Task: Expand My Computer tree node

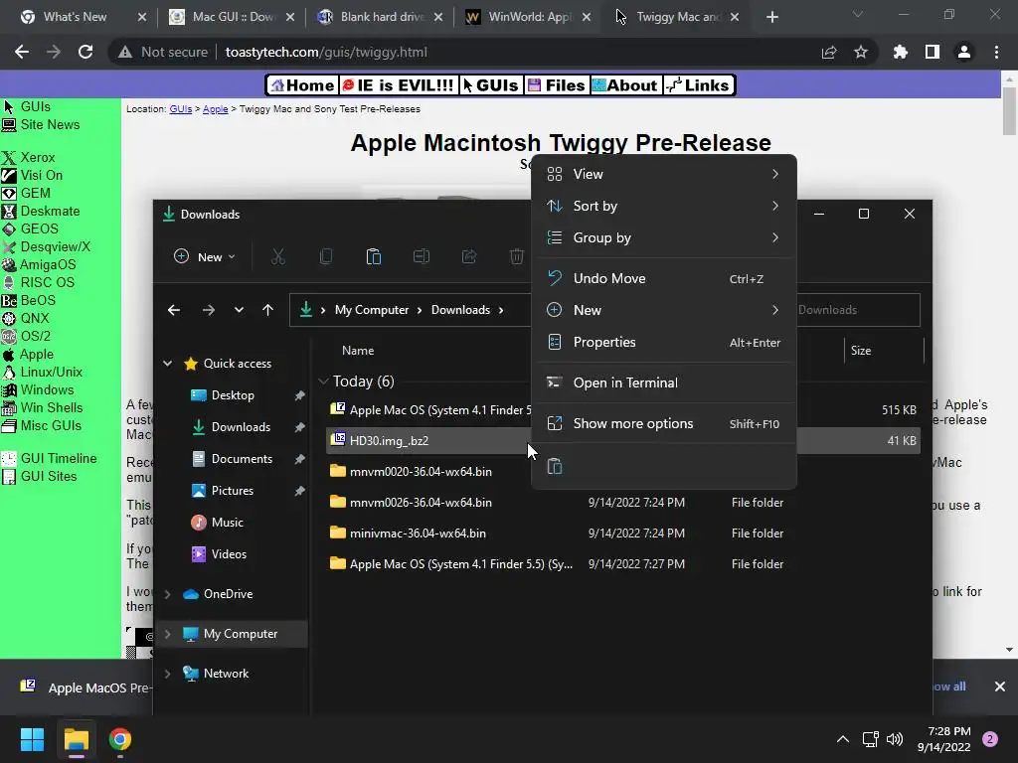Action: pos(167,634)
